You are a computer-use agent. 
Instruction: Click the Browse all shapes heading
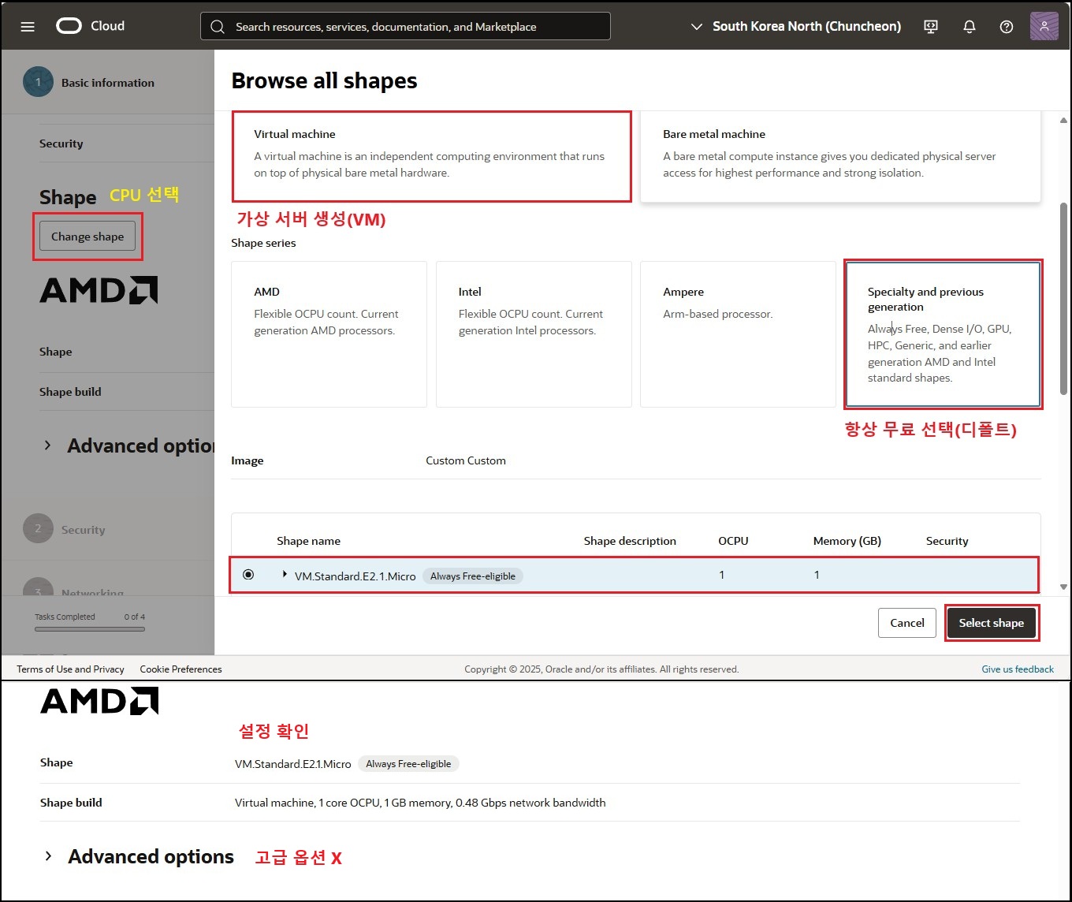(325, 80)
